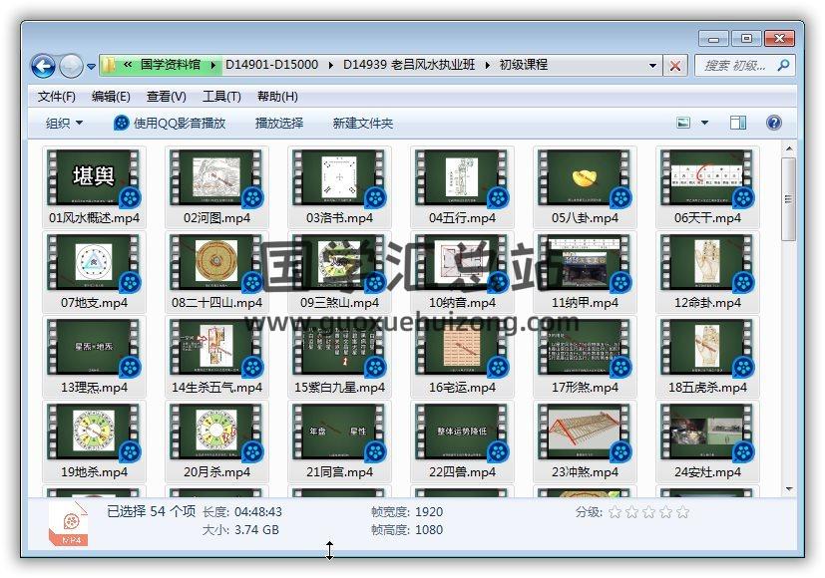Click the help question mark icon

773,123
